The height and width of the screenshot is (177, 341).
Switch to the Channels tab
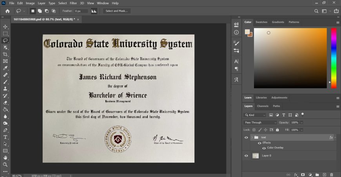(263, 106)
